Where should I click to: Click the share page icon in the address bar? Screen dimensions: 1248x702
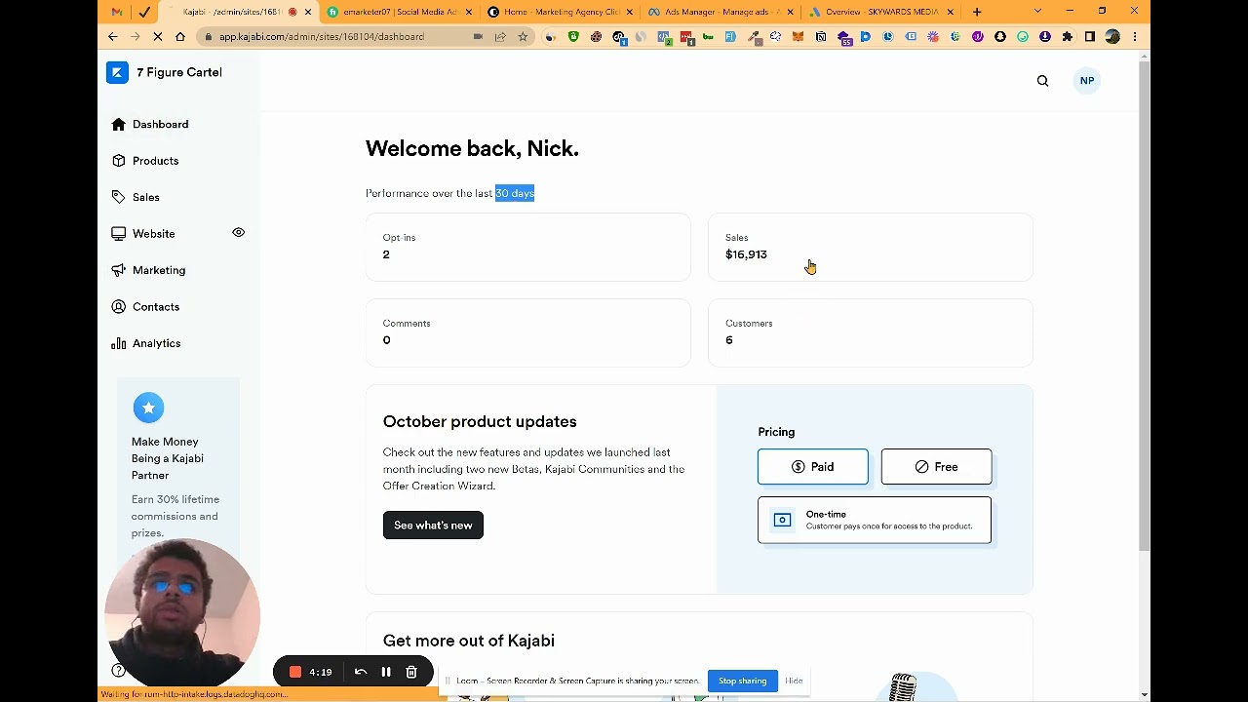coord(500,36)
